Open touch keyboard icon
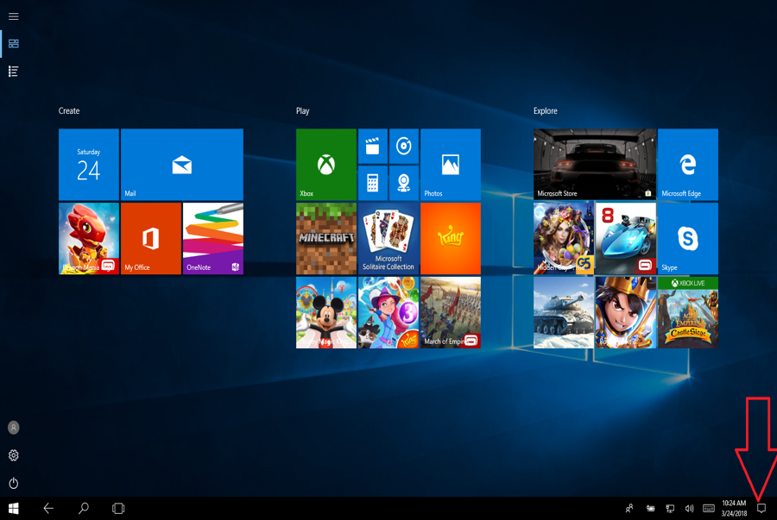The width and height of the screenshot is (777, 520). 709,508
